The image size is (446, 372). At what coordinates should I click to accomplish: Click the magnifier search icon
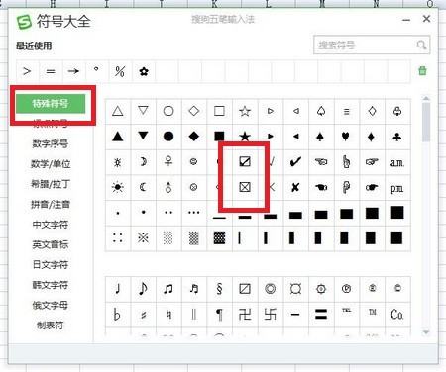(x=421, y=45)
